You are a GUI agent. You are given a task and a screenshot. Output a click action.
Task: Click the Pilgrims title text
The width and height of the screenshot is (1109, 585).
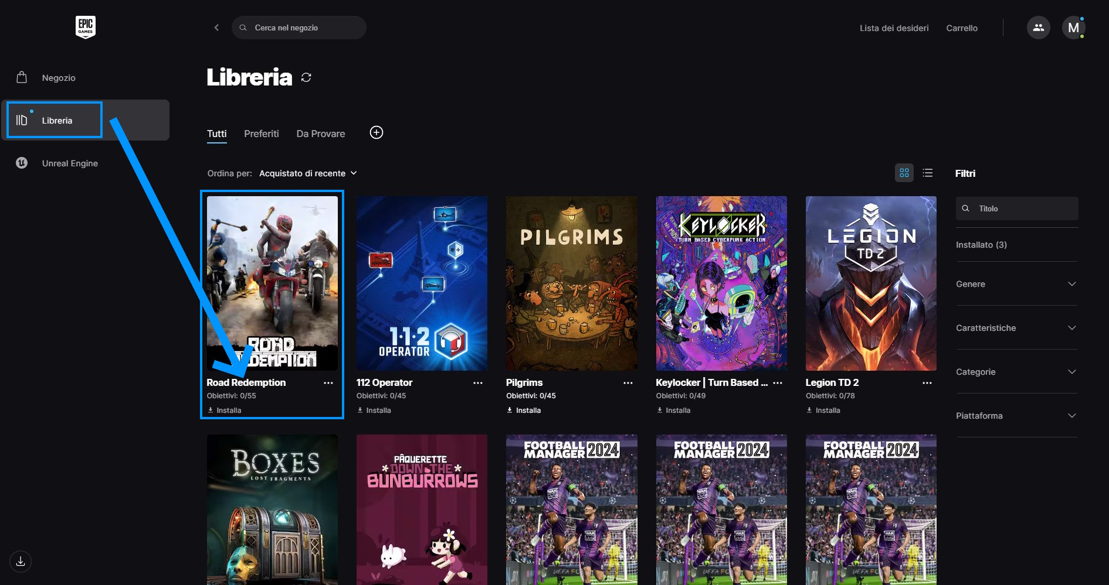click(524, 382)
